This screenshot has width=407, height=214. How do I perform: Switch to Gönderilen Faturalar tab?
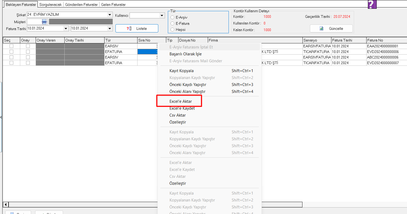click(x=81, y=5)
